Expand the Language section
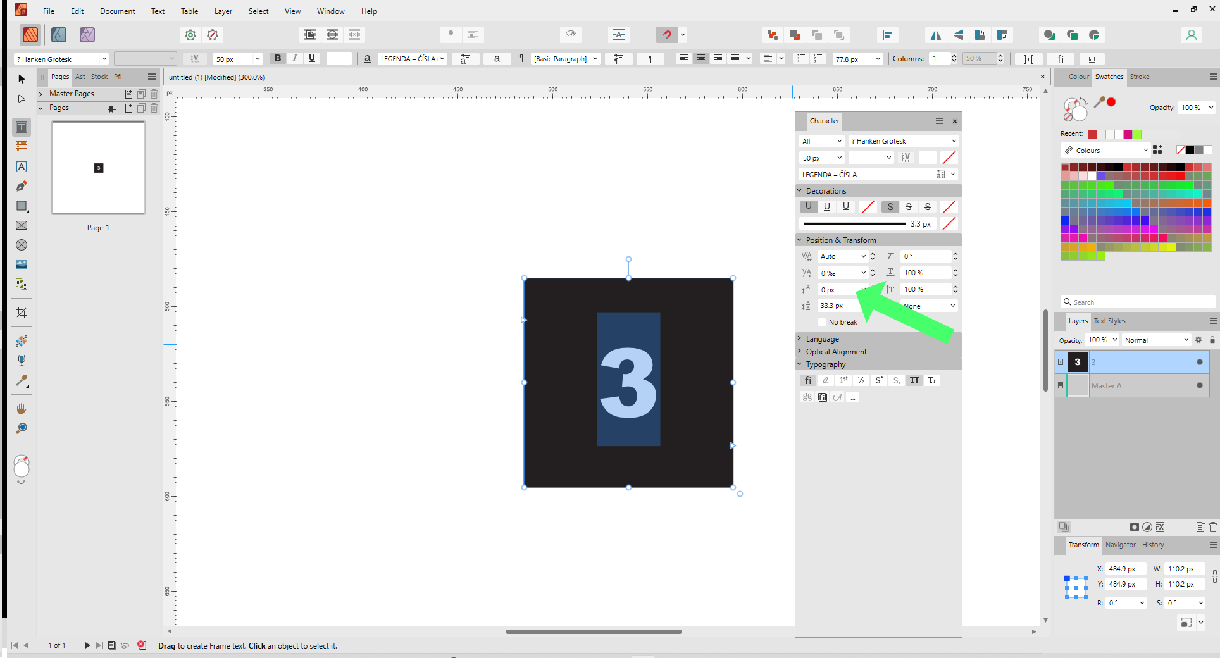Screen dimensions: 1220x658 (799, 338)
